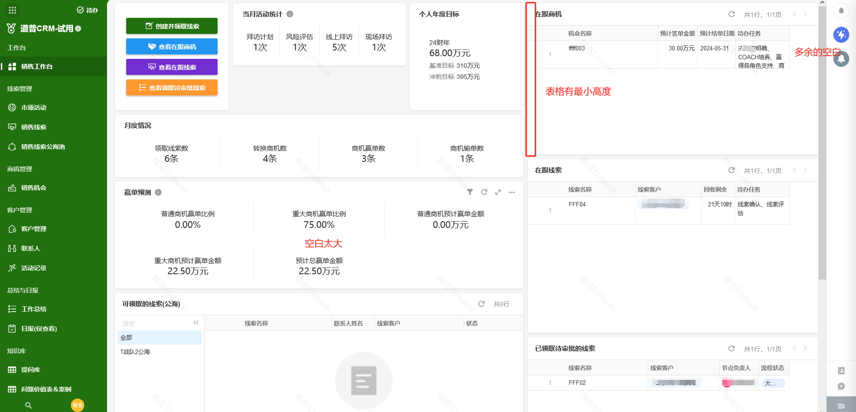Navigate to 销售线索公海池
Image resolution: width=856 pixels, height=412 pixels.
(53, 147)
